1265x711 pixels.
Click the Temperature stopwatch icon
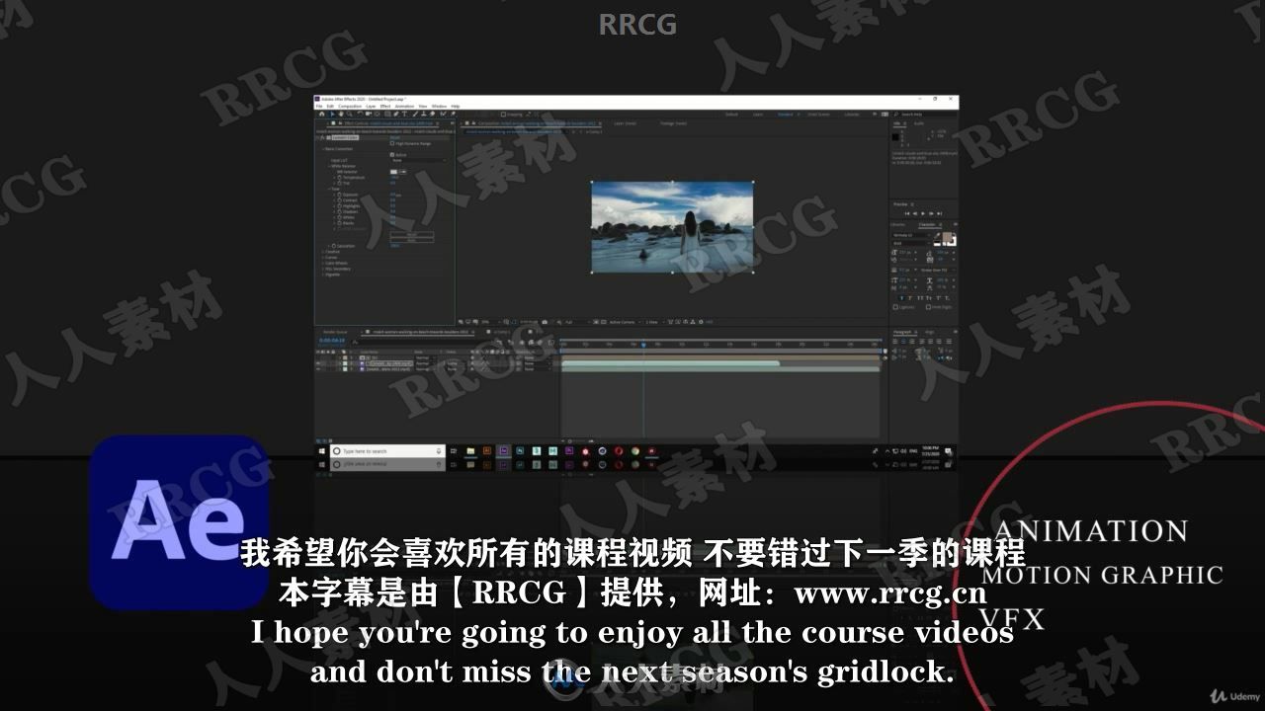tap(339, 177)
